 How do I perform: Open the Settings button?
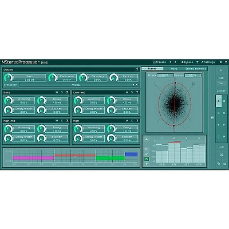pos(208,62)
